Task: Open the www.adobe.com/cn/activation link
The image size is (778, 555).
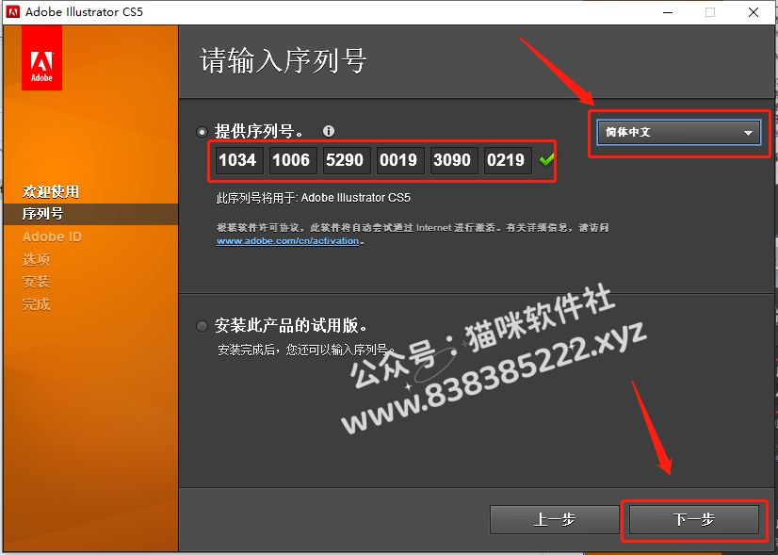Action: tap(288, 241)
